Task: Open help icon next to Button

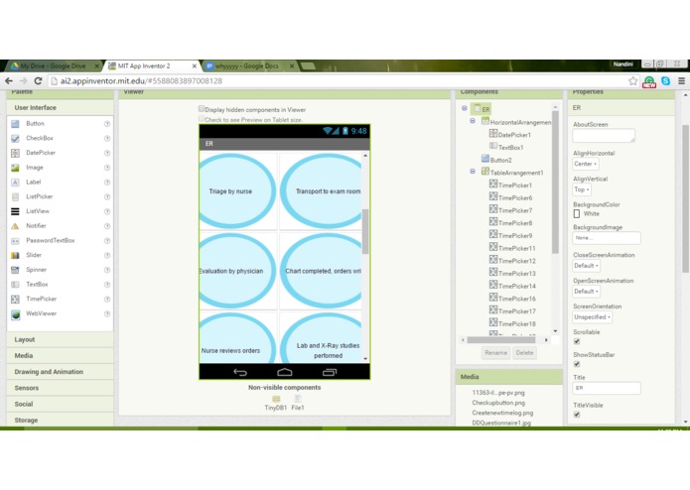Action: (x=107, y=124)
